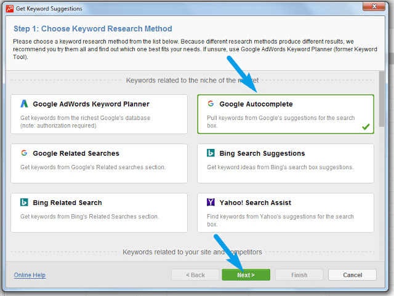Click 'Get keywords from the richest Google's database' text
The width and height of the screenshot is (394, 296).
coord(85,122)
